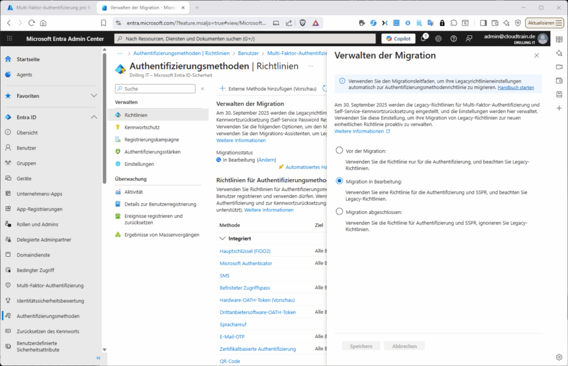The width and height of the screenshot is (568, 366).
Task: Open Weitere Informationen link in migration panel
Action: pyautogui.click(x=362, y=131)
